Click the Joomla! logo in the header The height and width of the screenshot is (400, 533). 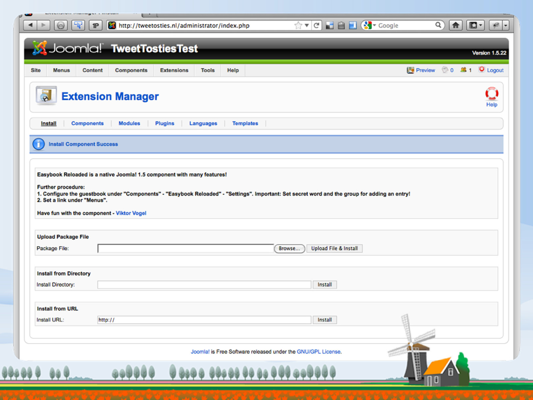(68, 48)
